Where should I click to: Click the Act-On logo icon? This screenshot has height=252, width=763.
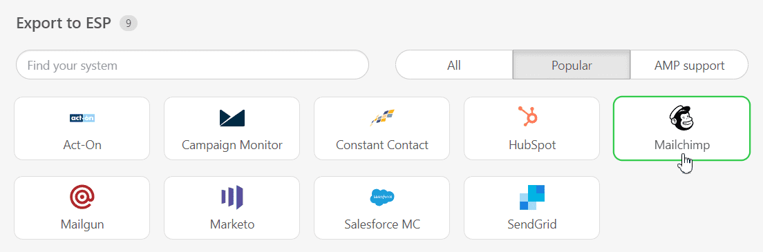click(x=82, y=118)
